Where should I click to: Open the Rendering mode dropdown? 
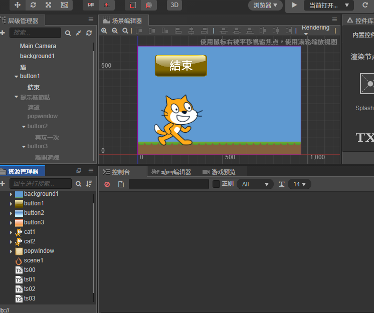pyautogui.click(x=315, y=30)
